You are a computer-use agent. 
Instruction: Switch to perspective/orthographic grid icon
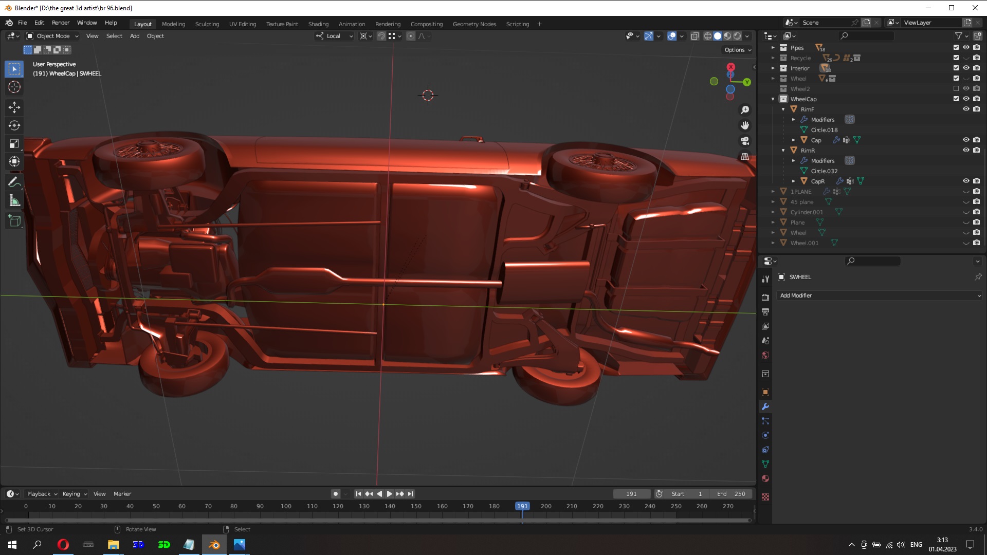[745, 157]
